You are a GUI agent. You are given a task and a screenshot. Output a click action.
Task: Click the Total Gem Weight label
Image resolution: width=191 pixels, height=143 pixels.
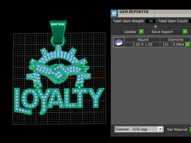point(128,21)
